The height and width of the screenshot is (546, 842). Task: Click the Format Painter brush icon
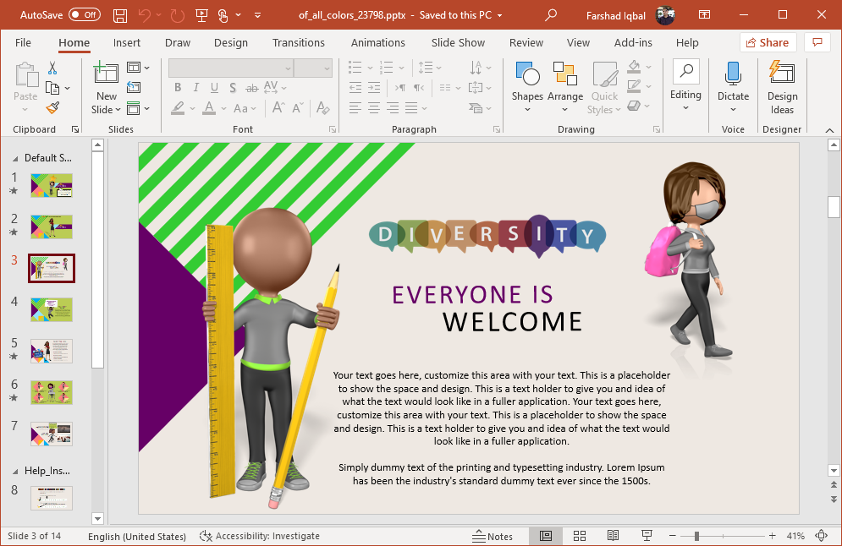tap(52, 108)
